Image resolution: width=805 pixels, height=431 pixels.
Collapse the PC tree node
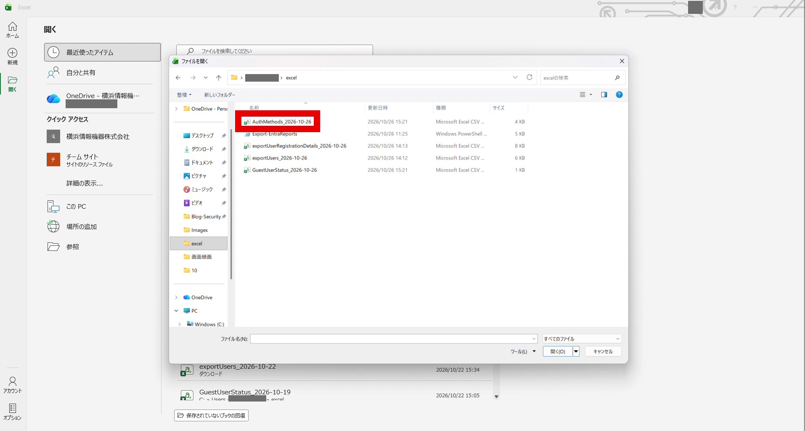[176, 311]
